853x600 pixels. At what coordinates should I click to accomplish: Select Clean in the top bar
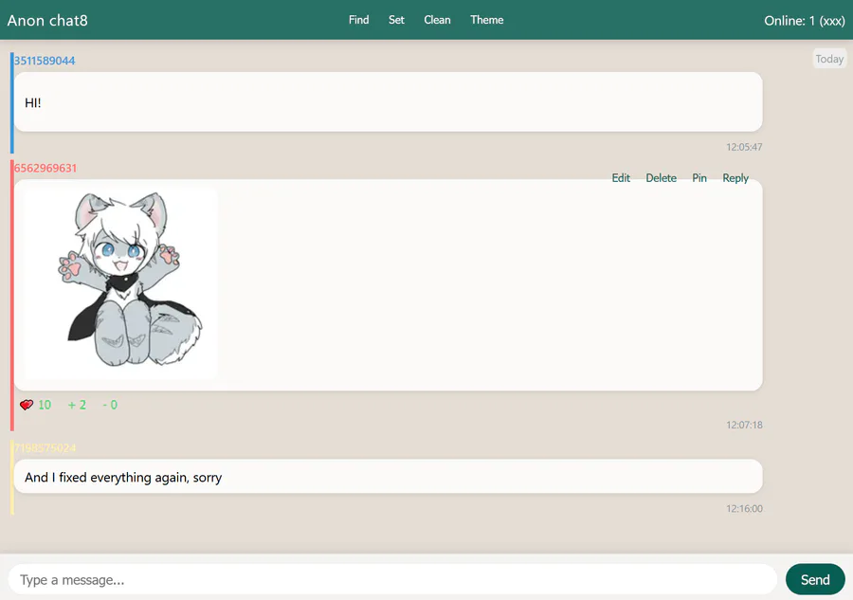click(x=437, y=20)
